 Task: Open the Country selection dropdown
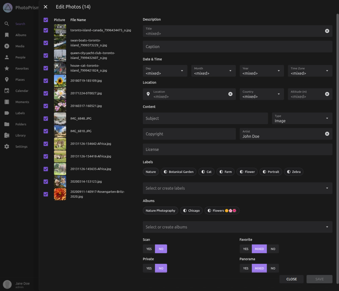tap(261, 94)
